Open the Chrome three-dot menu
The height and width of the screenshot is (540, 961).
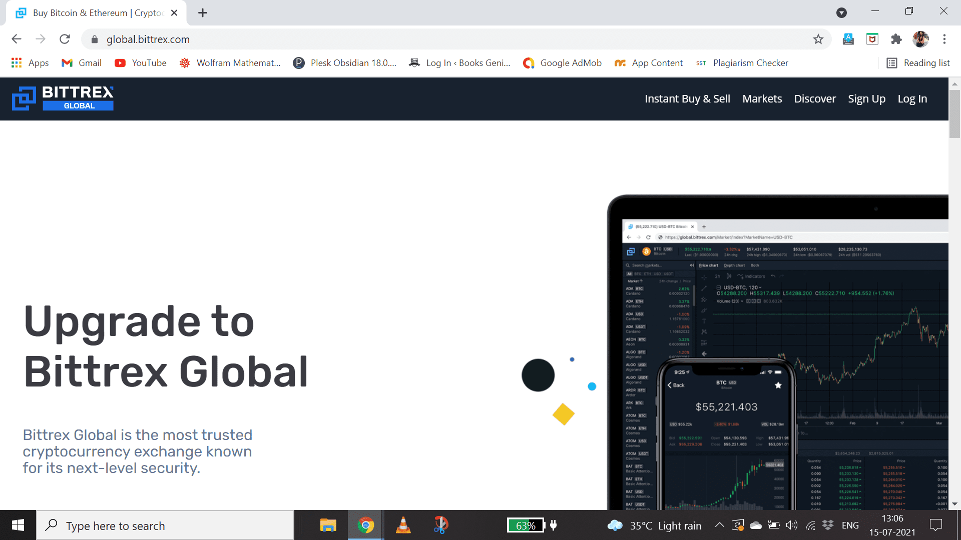(944, 39)
